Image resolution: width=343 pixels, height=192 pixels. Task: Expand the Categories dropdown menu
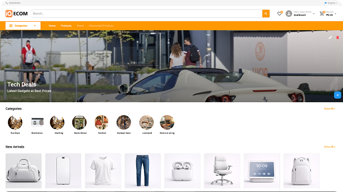point(23,26)
